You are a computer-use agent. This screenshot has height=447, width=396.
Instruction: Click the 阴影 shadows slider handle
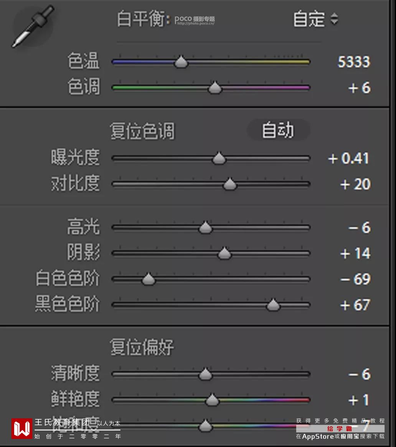click(x=224, y=254)
